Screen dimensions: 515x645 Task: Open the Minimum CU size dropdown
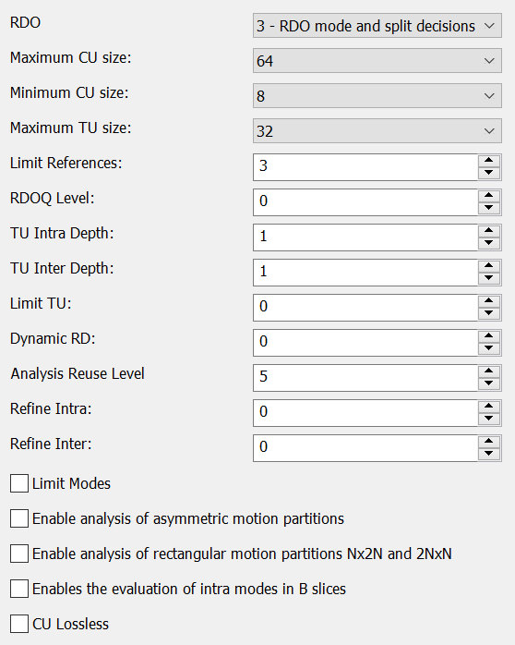(x=377, y=96)
